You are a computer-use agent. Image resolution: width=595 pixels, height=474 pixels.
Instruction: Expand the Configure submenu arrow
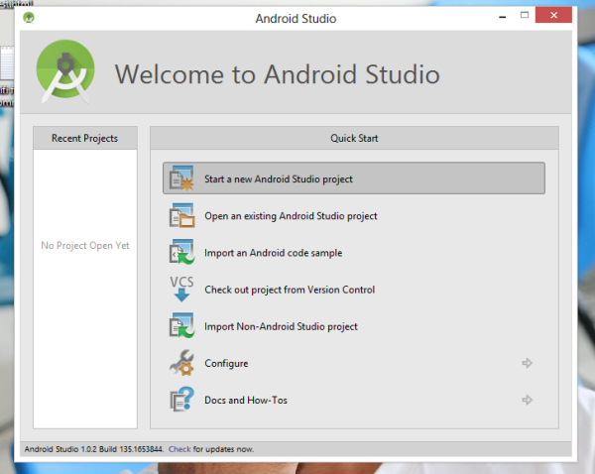point(527,363)
